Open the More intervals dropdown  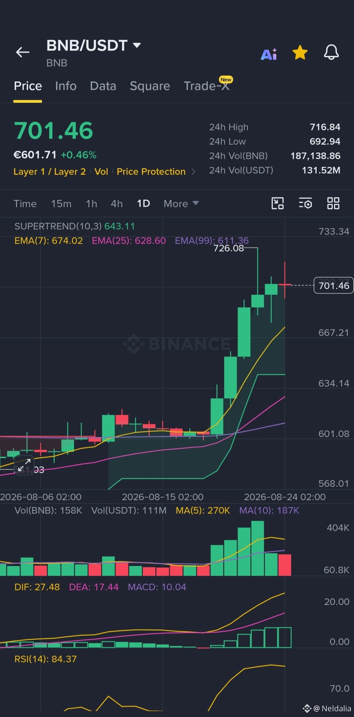tap(181, 204)
